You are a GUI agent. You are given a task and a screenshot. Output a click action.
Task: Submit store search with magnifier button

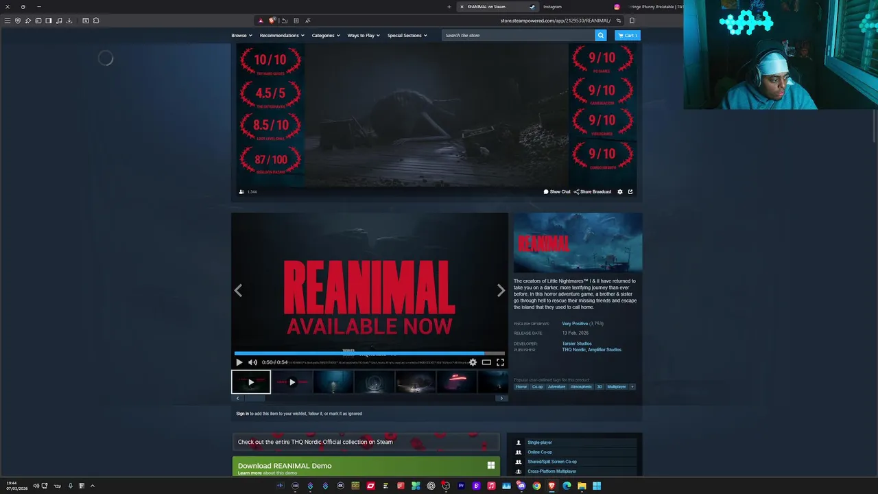tap(601, 35)
